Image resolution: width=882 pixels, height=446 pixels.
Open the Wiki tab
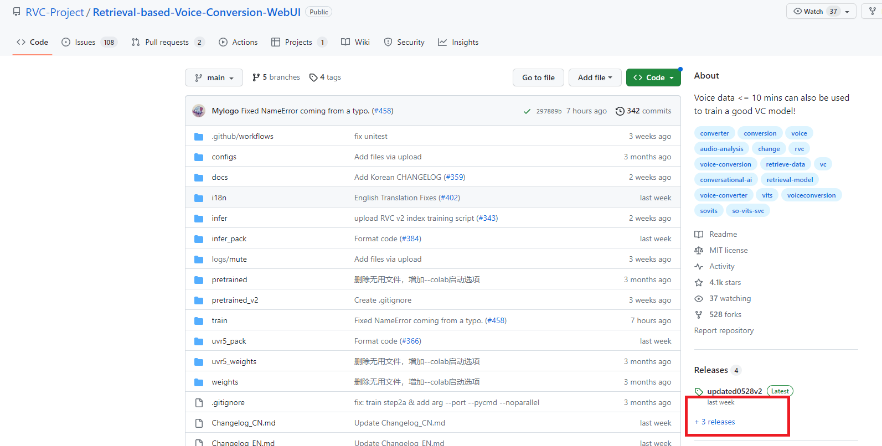tap(355, 42)
